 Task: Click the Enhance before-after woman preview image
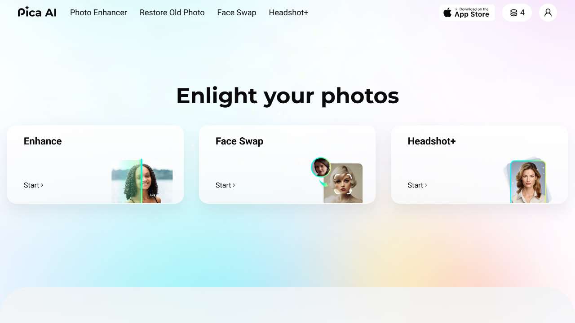point(142,181)
